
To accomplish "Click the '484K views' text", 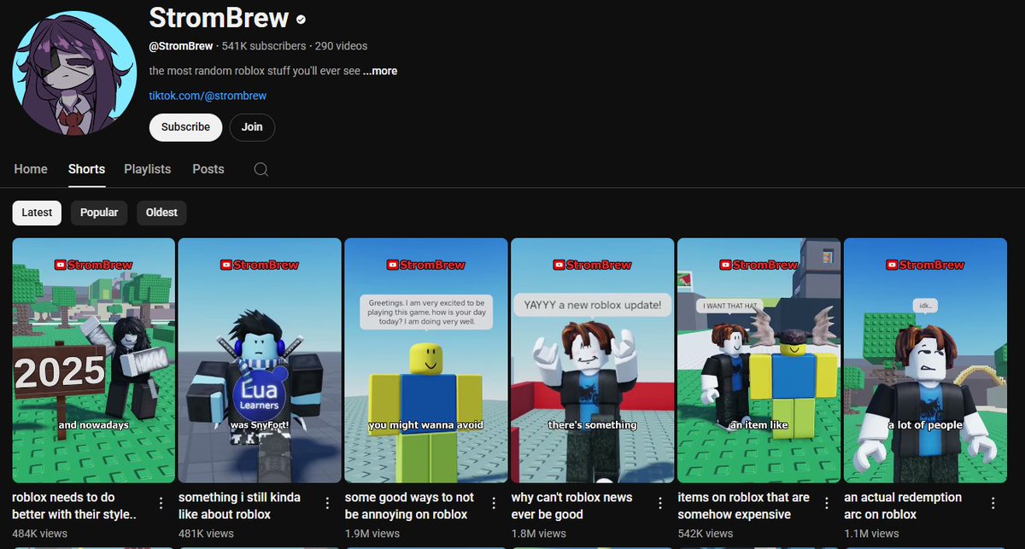I will (39, 533).
